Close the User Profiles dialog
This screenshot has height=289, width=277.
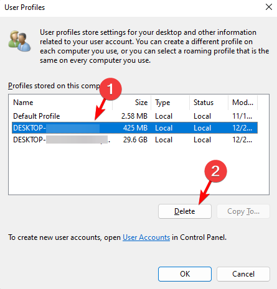tap(269, 7)
